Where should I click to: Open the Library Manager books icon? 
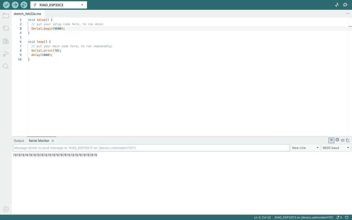coord(6,41)
